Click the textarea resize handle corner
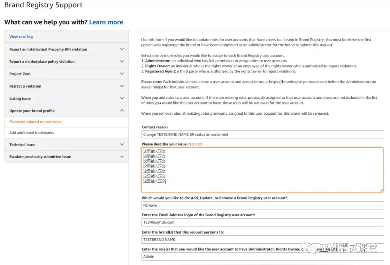Screen dimensions: 390x265 tap(381, 190)
